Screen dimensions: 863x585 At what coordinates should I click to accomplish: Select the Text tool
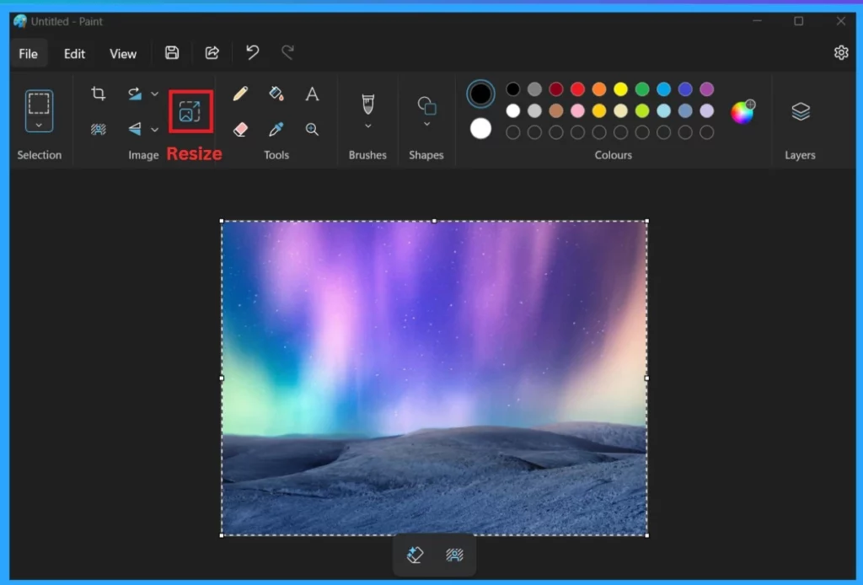(312, 94)
